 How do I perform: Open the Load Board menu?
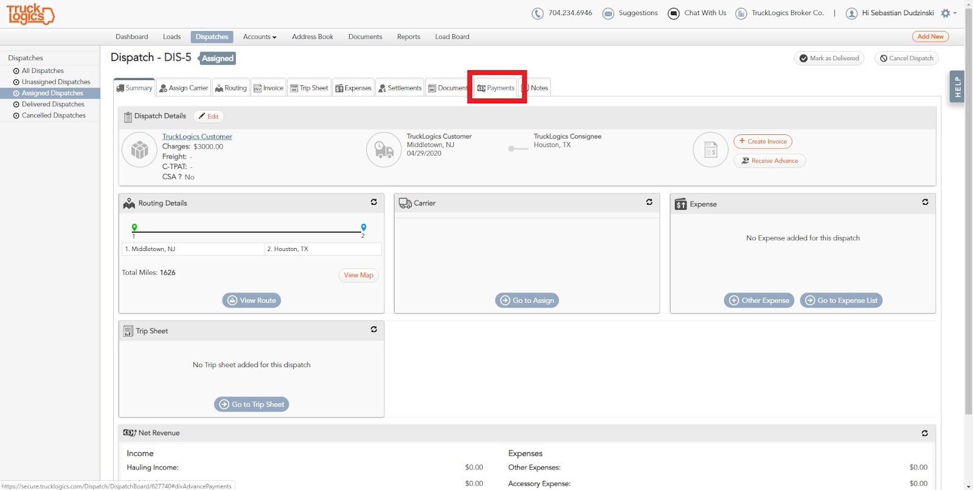[x=452, y=37]
